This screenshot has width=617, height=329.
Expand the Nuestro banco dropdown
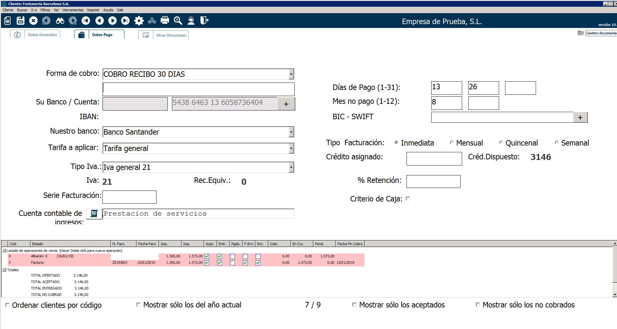pyautogui.click(x=291, y=132)
